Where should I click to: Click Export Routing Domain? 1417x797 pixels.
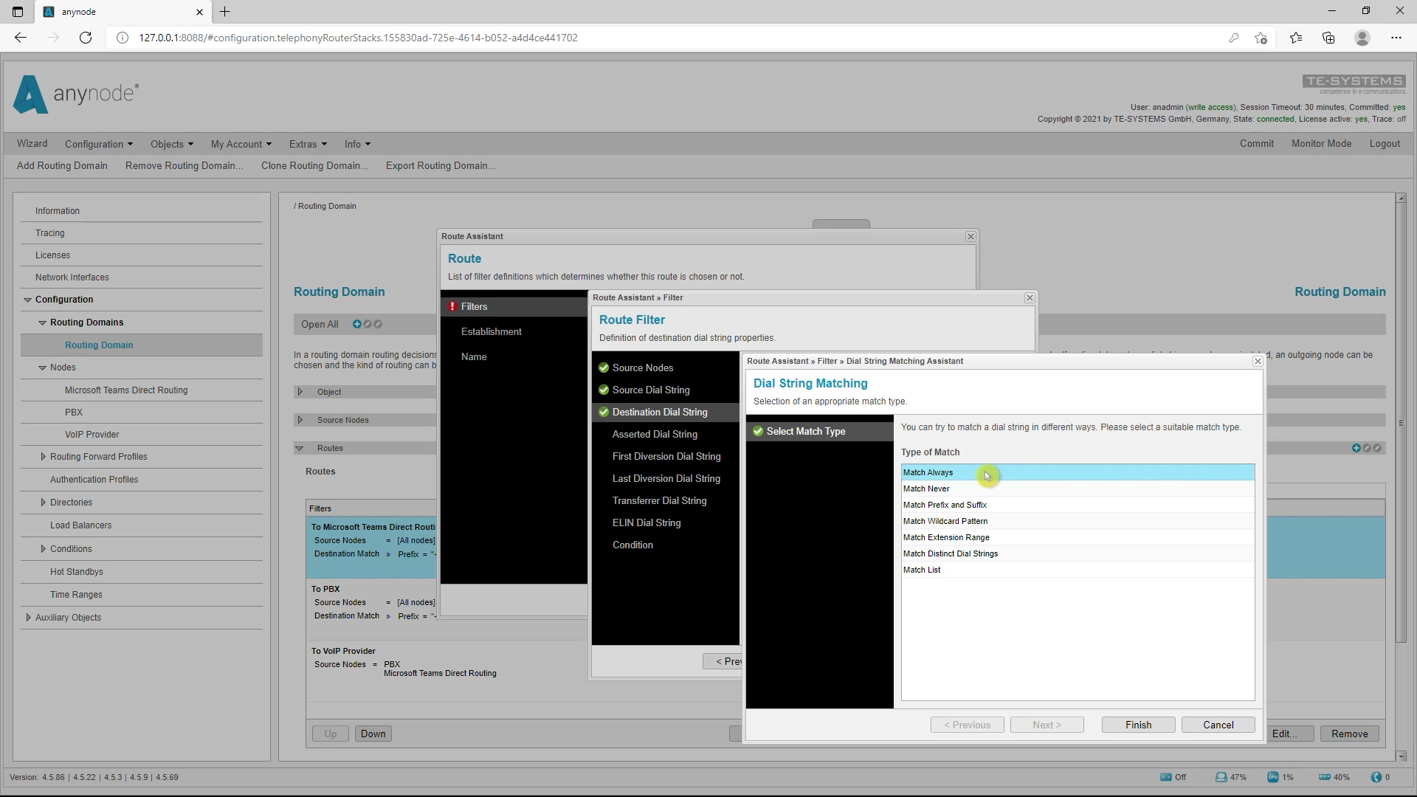(x=441, y=165)
